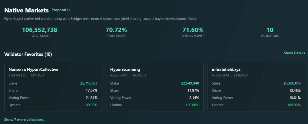The height and width of the screenshot is (124, 308).
Task: Click the external link icon beside Proposal
Action: [68, 10]
